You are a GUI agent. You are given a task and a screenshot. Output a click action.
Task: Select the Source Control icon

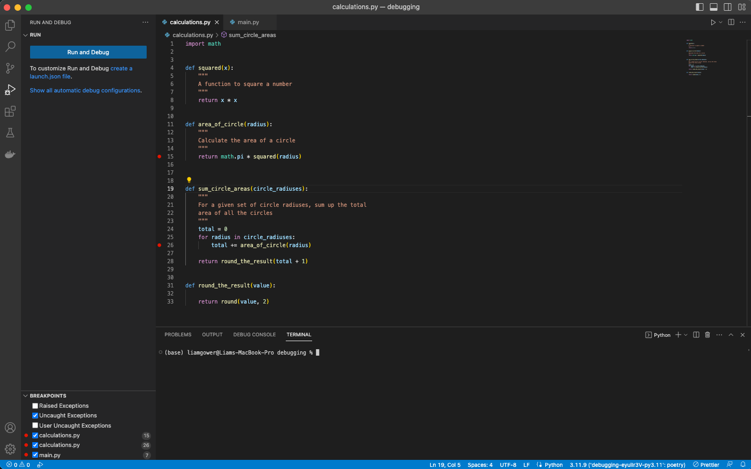pos(10,68)
